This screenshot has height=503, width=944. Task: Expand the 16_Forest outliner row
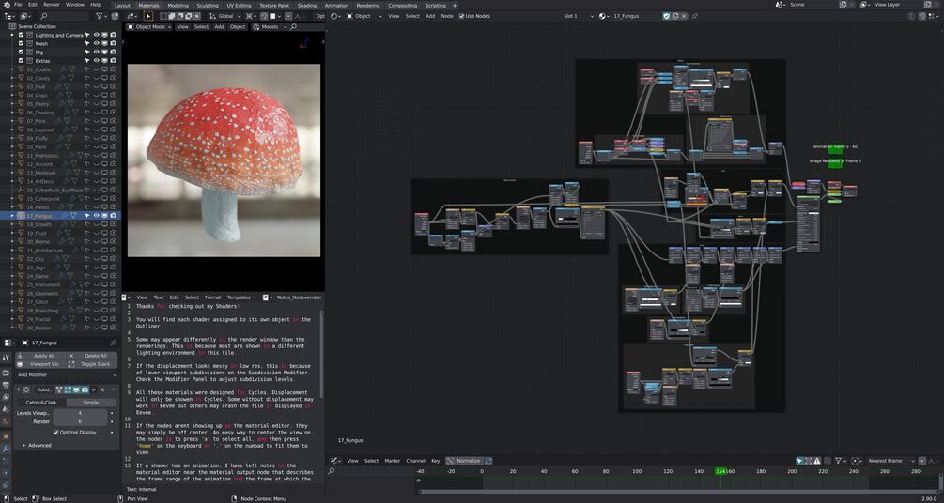coord(12,207)
